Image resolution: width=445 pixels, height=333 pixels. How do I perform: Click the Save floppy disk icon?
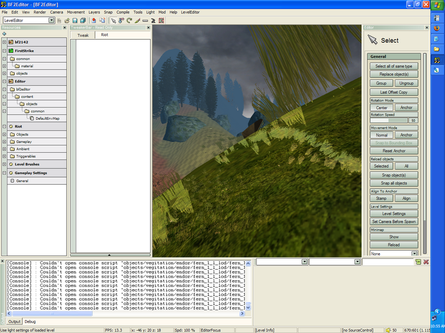pyautogui.click(x=75, y=21)
